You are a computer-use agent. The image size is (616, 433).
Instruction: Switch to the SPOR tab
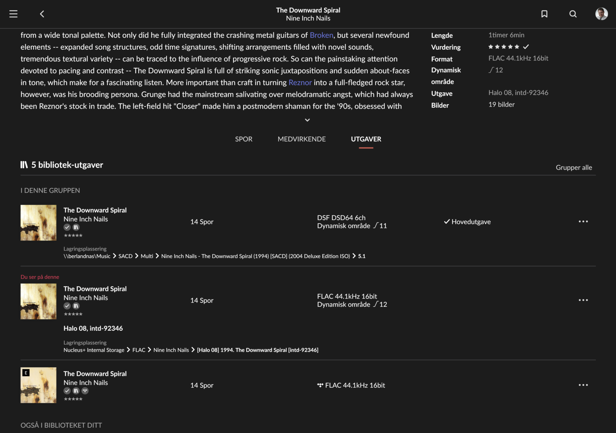click(244, 139)
